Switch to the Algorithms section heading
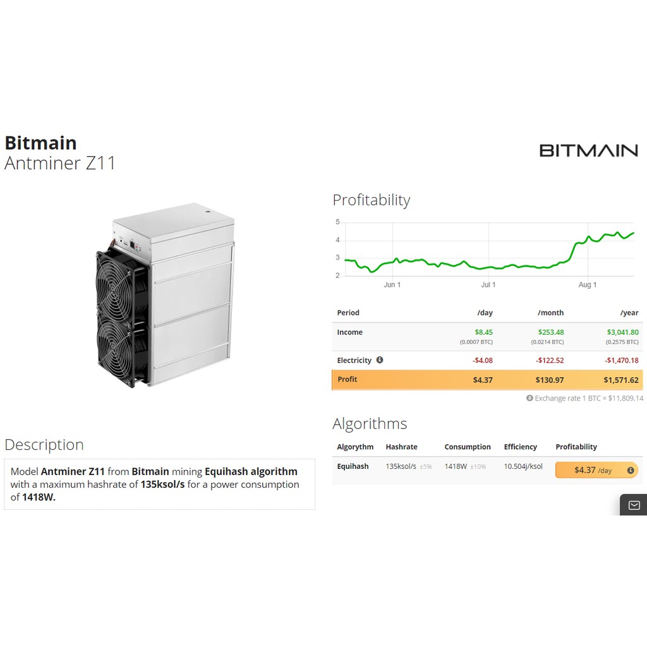Image resolution: width=647 pixels, height=647 pixels. click(x=370, y=423)
